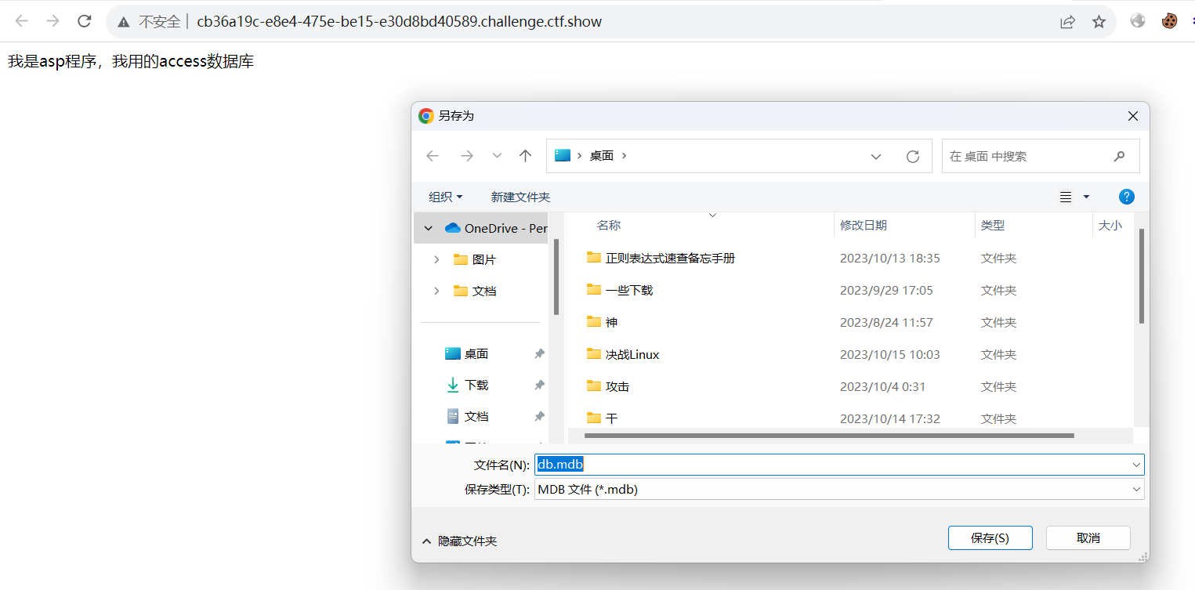This screenshot has width=1195, height=590.
Task: Click the file list horizontal scrollbar
Action: coord(828,435)
